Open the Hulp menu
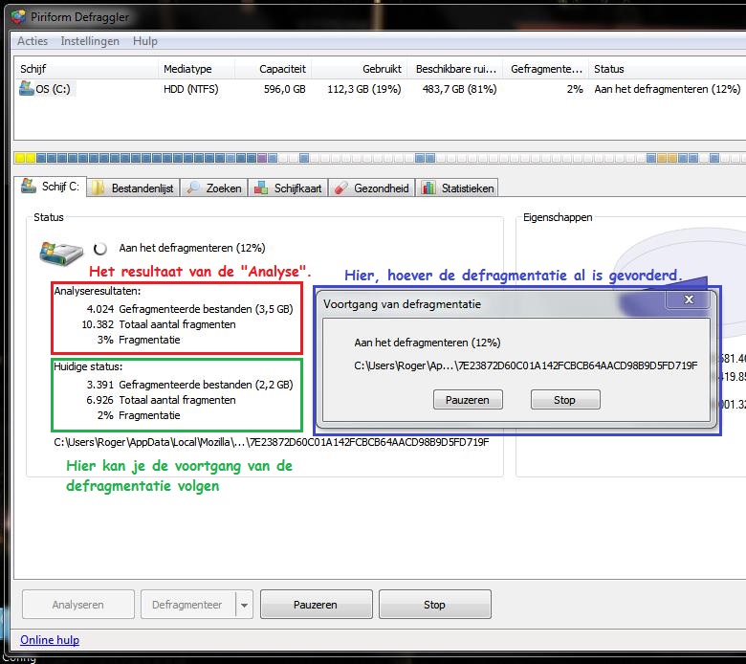Image resolution: width=746 pixels, height=664 pixels. pyautogui.click(x=145, y=41)
